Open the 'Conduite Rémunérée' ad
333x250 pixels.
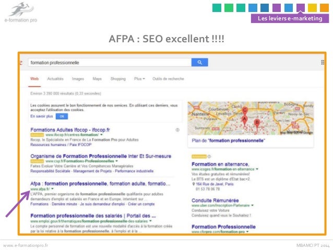pos(215,200)
